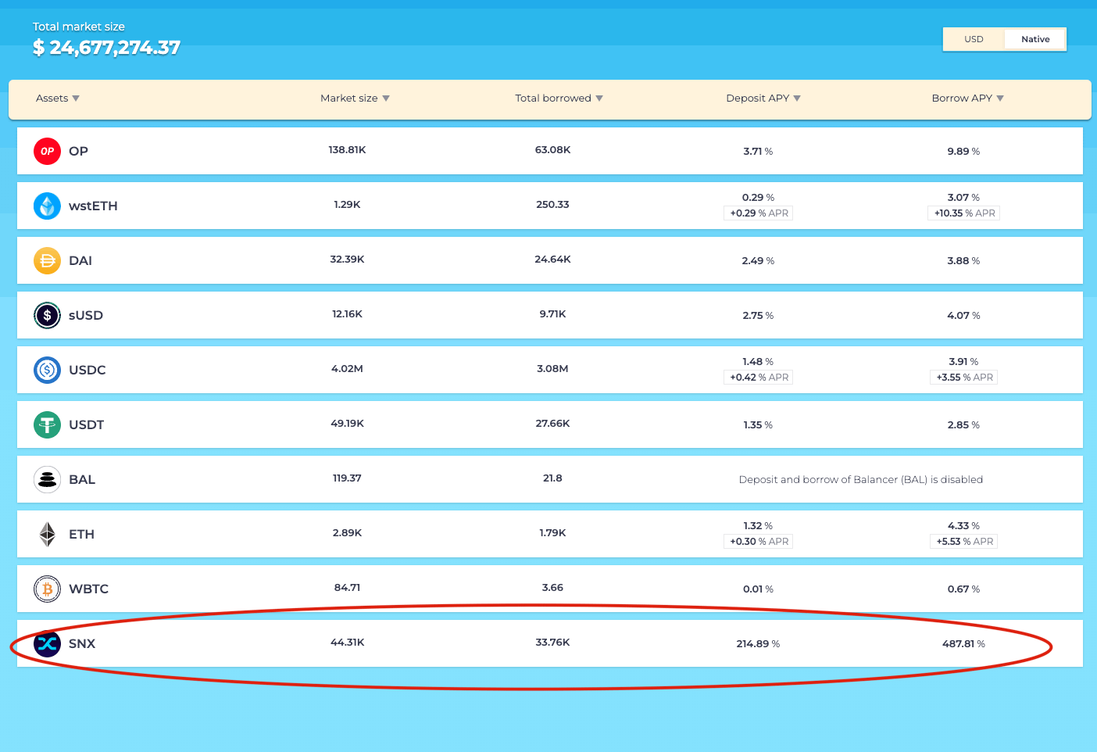Click USDT total borrowed 27.66K

click(552, 423)
